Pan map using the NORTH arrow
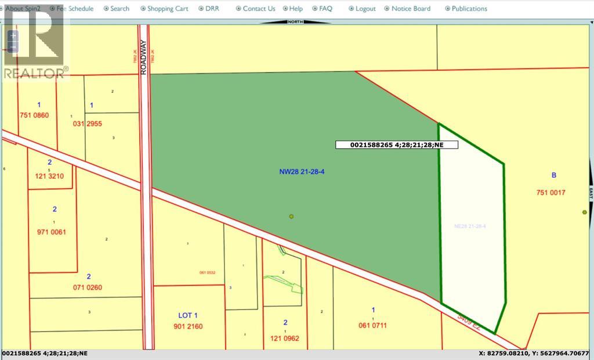This screenshot has width=594, height=360. point(295,22)
